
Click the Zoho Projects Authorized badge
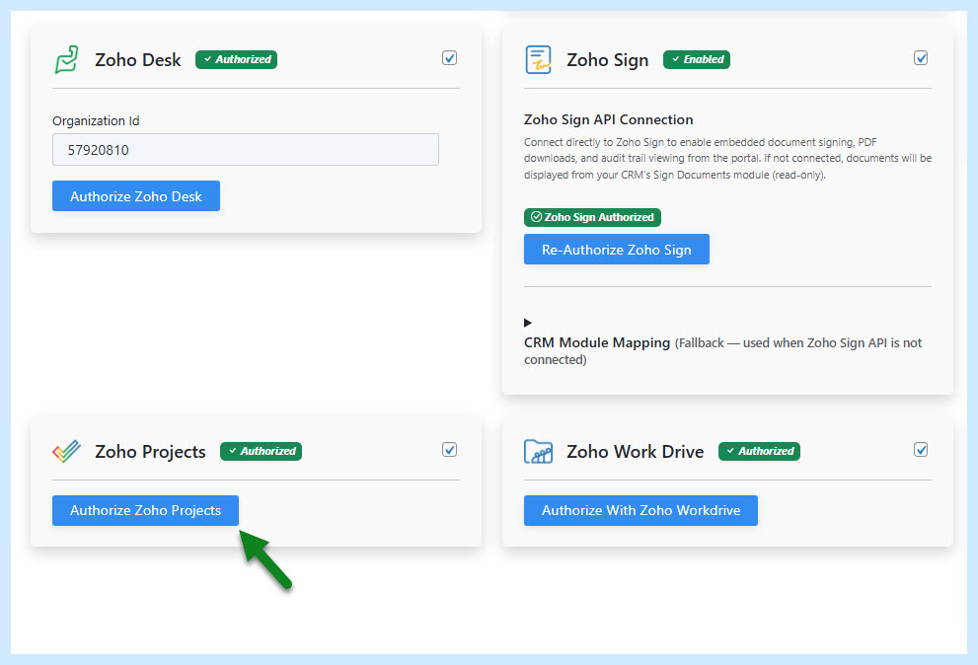(x=261, y=451)
